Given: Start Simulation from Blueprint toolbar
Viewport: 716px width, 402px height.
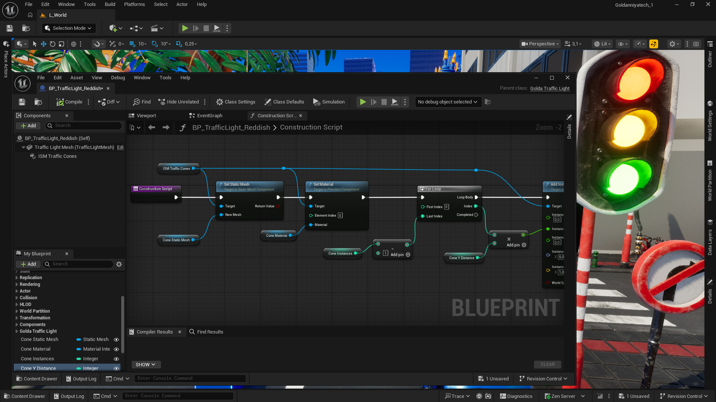Looking at the screenshot, I should point(329,102).
